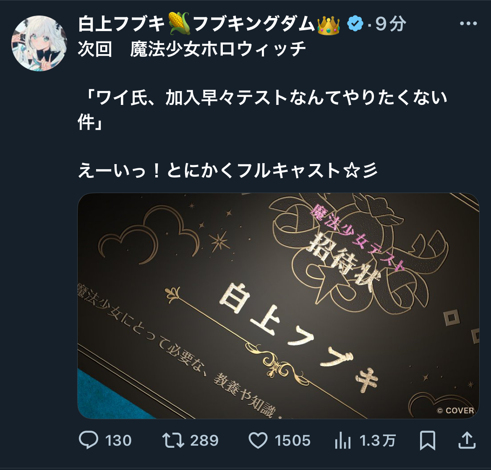Open 白上フブキ profile avatar
Screen dimensions: 491x470
(x=39, y=43)
